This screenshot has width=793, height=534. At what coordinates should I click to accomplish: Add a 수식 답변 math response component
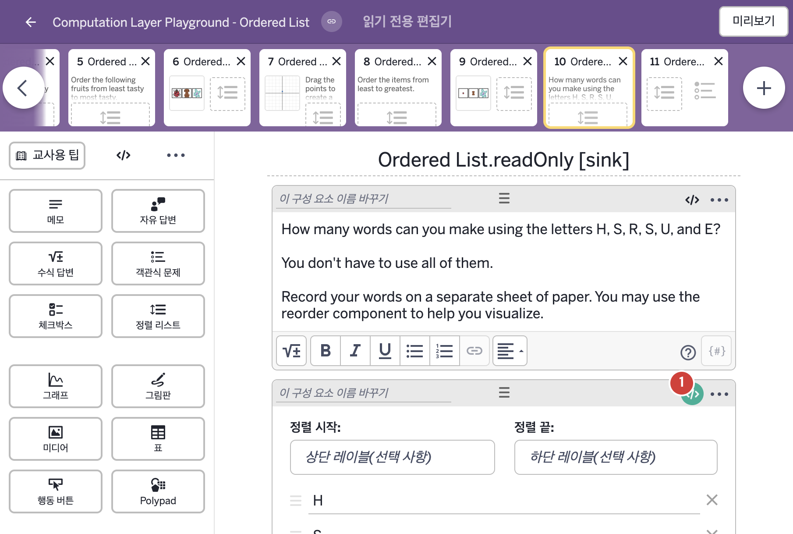(56, 263)
